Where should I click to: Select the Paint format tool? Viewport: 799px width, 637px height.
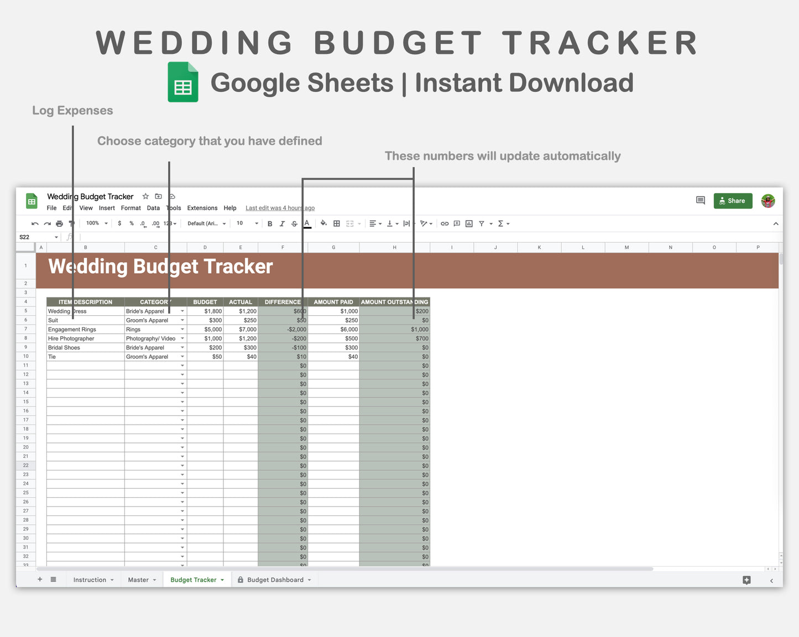(71, 223)
